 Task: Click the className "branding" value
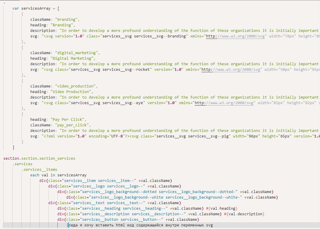[66, 20]
